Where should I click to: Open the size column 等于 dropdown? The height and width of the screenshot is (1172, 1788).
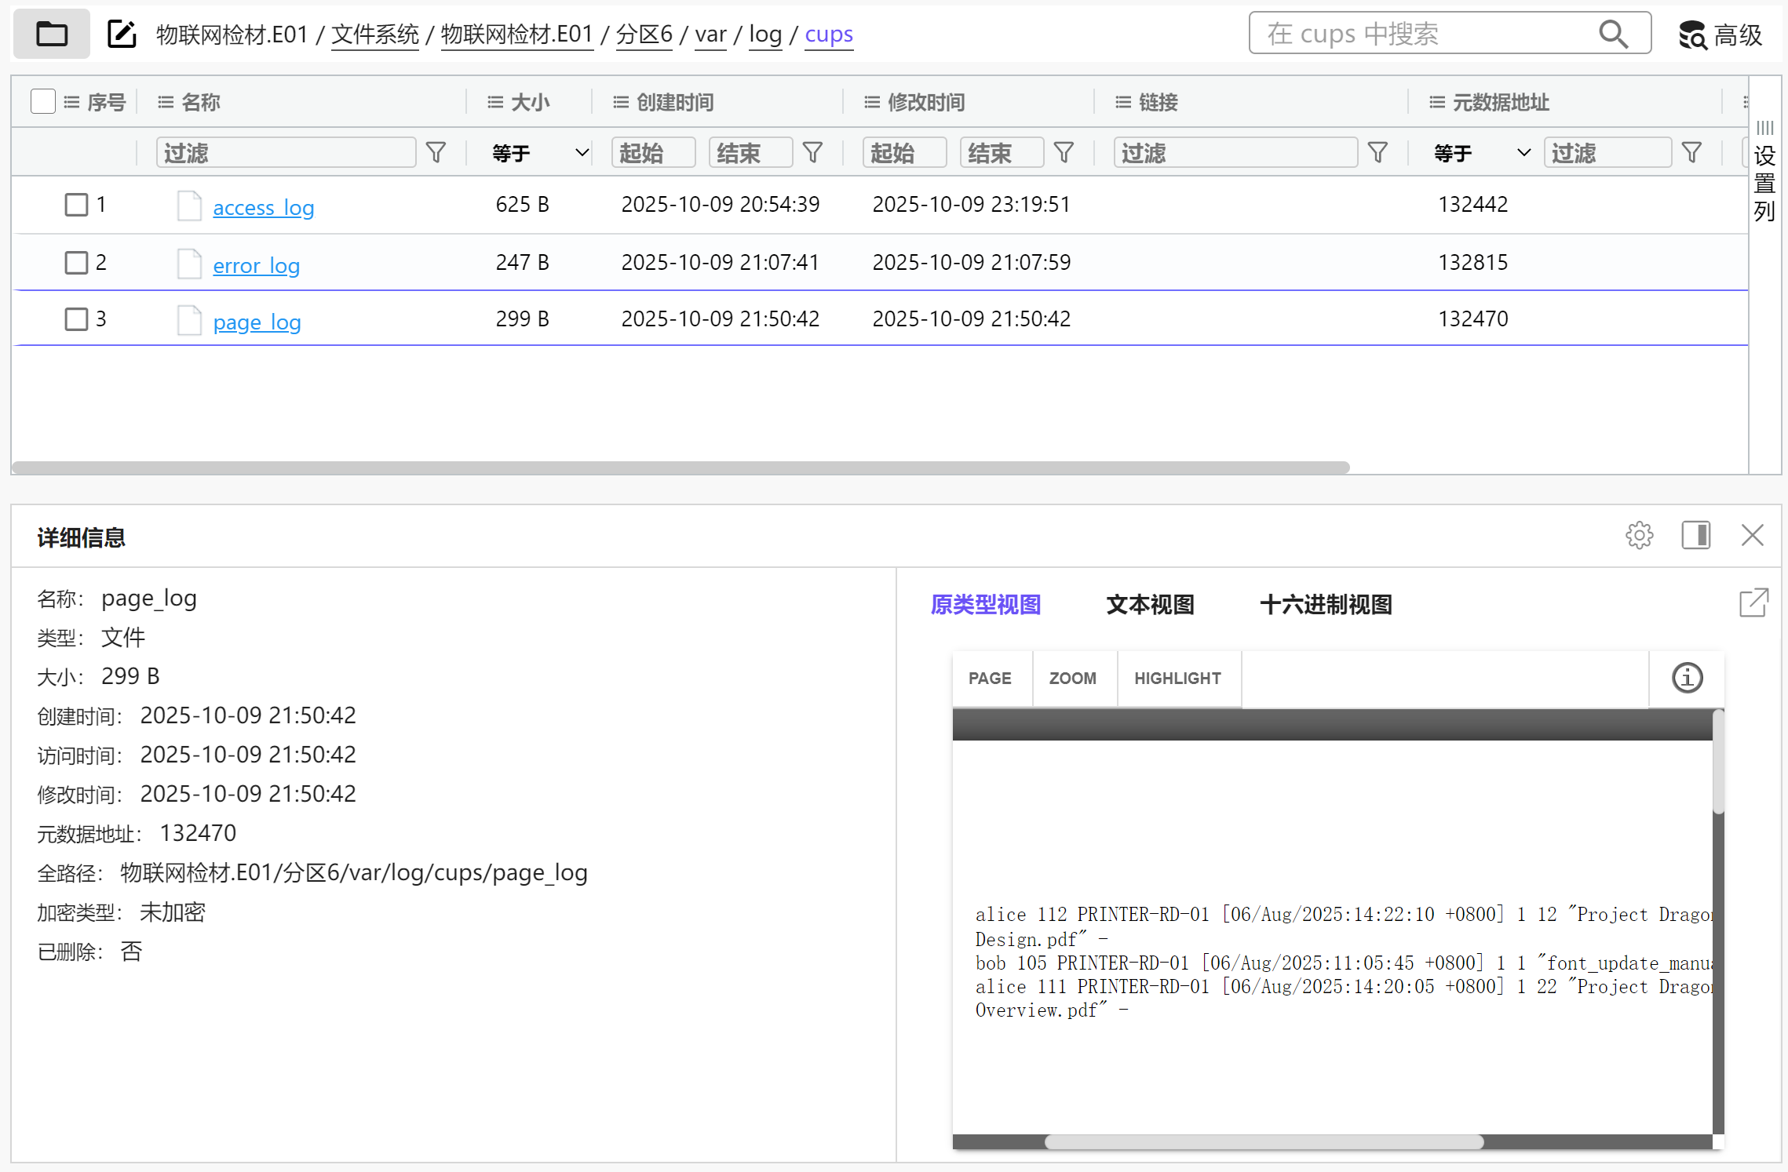click(x=540, y=153)
